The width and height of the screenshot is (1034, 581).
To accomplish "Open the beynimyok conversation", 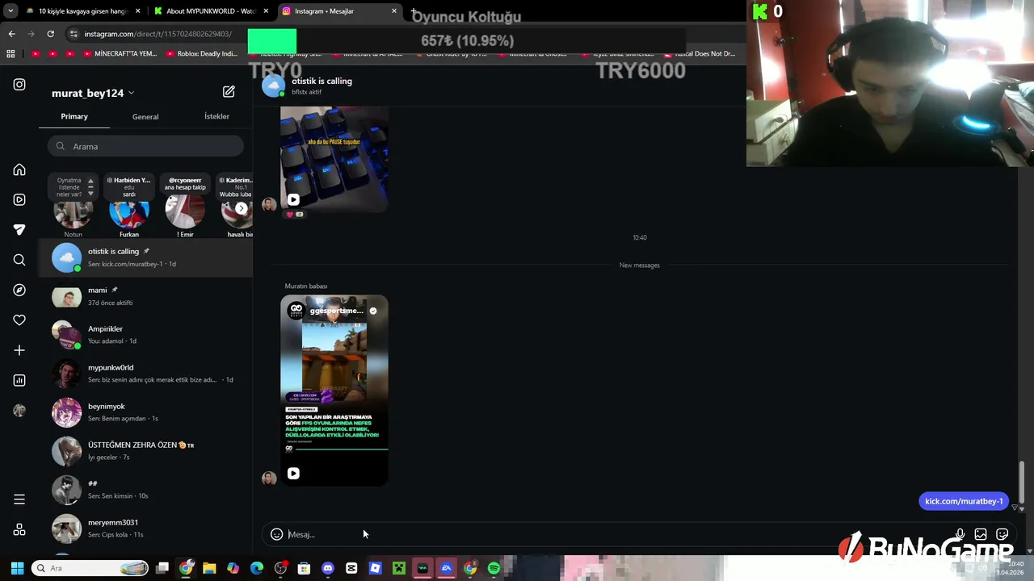I will [x=145, y=412].
